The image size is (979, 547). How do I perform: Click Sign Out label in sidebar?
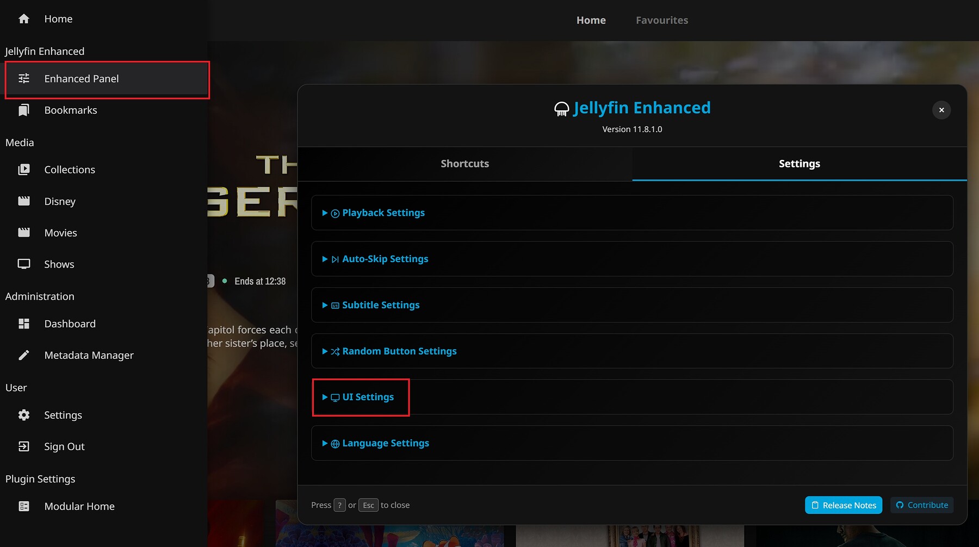coord(65,447)
